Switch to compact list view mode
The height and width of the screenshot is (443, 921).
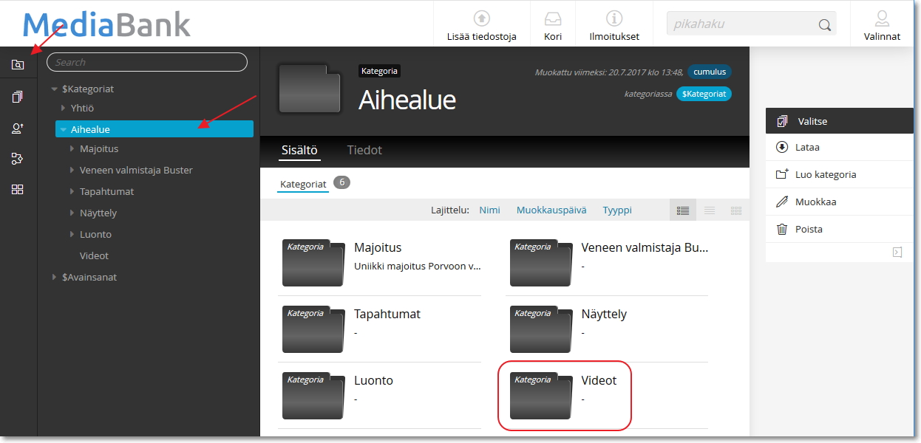click(710, 210)
